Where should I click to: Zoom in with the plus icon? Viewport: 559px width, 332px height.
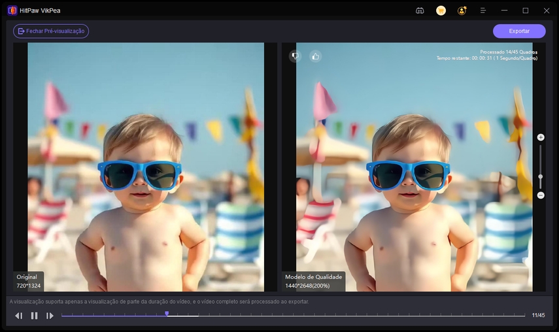click(541, 137)
